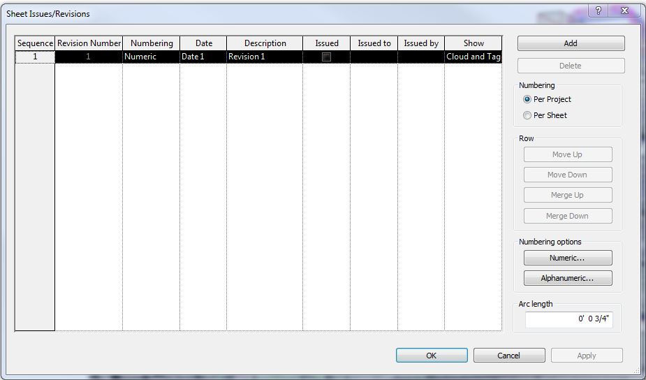This screenshot has height=380, width=646.
Task: Click the Delete button
Action: (x=571, y=66)
